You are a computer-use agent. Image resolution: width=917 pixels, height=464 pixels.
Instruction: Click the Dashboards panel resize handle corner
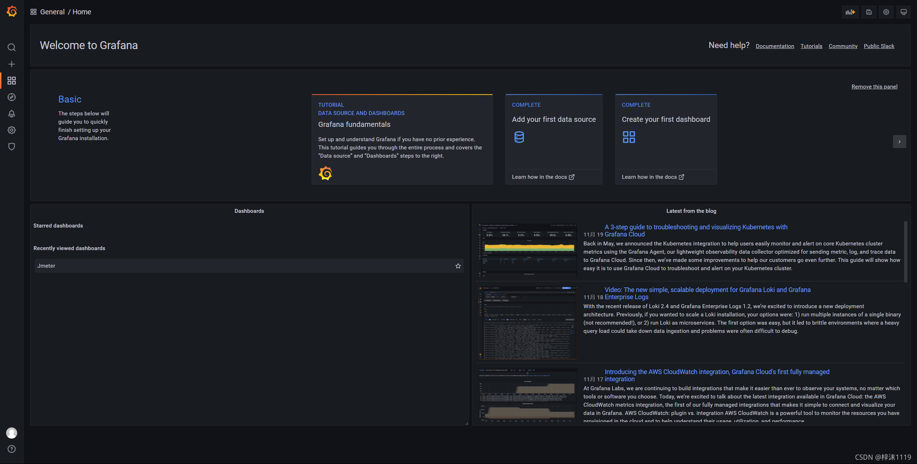click(x=466, y=424)
